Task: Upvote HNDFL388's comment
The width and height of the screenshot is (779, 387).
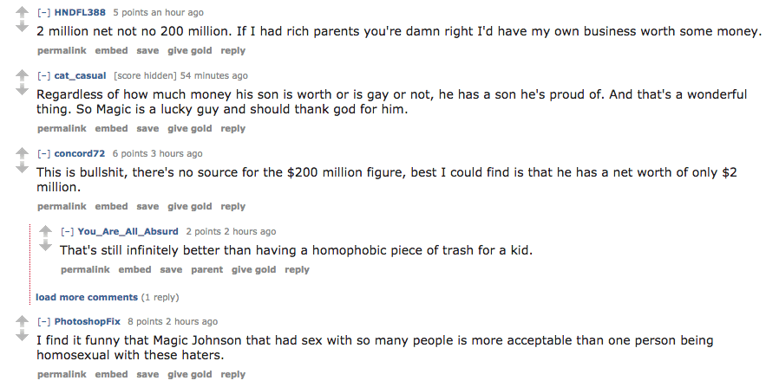Action: [23, 13]
